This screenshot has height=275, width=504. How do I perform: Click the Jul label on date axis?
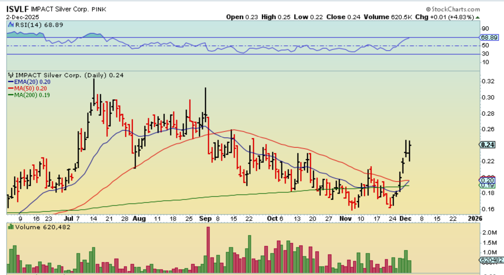[x=68, y=219]
